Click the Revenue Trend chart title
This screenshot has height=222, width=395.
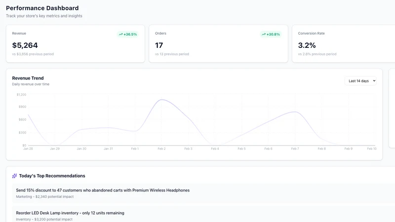pos(28,78)
